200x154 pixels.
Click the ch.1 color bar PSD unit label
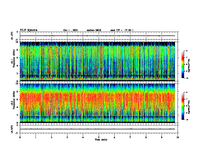(189, 65)
